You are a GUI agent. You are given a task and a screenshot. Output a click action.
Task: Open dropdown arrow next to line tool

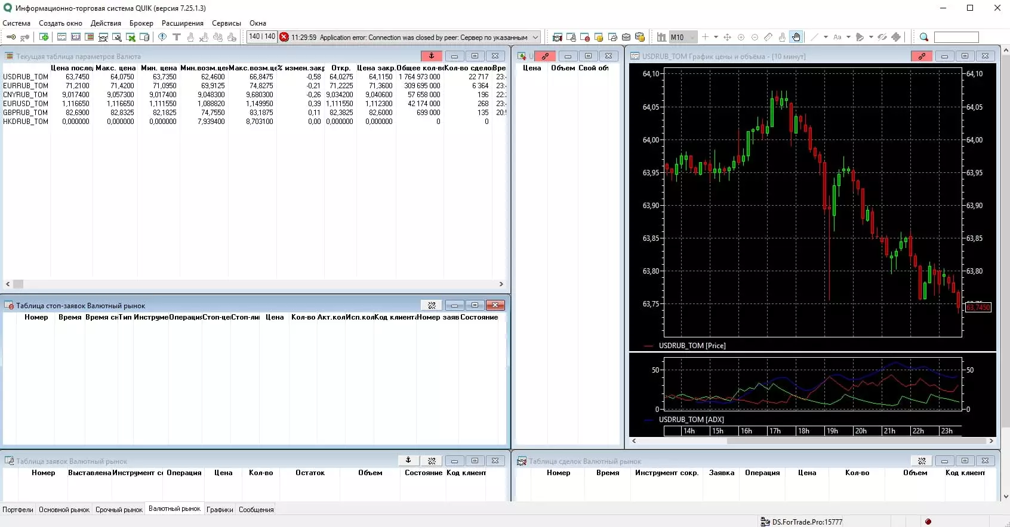[x=826, y=37]
